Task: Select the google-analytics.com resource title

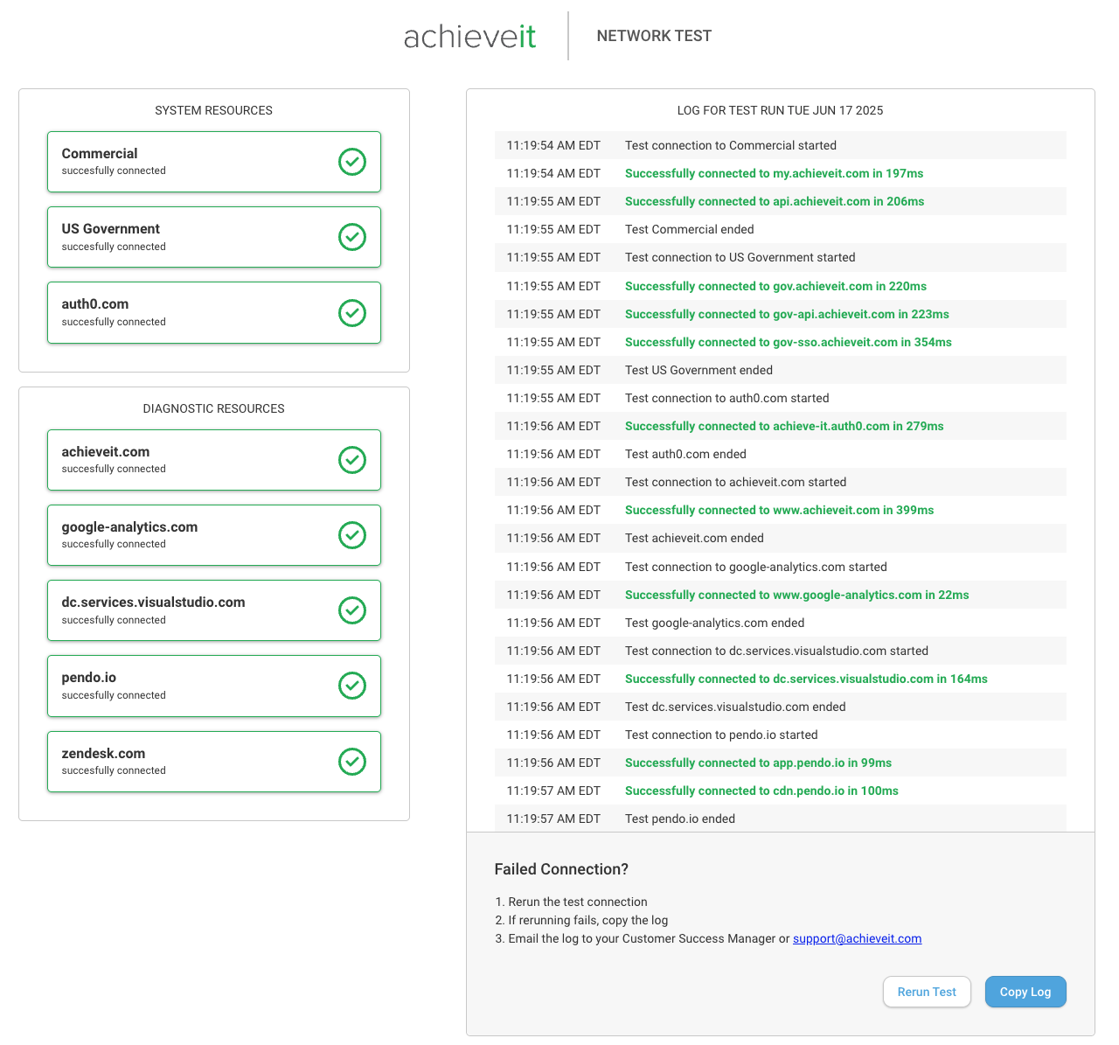Action: click(129, 526)
